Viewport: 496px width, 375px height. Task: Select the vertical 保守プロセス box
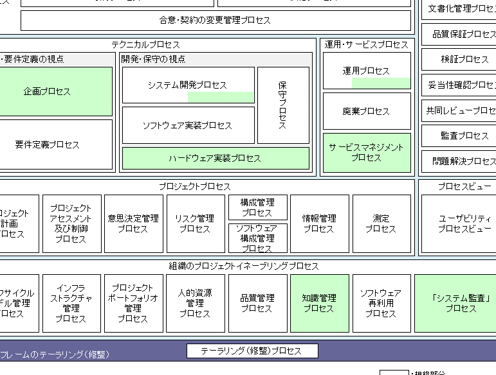coord(283,105)
